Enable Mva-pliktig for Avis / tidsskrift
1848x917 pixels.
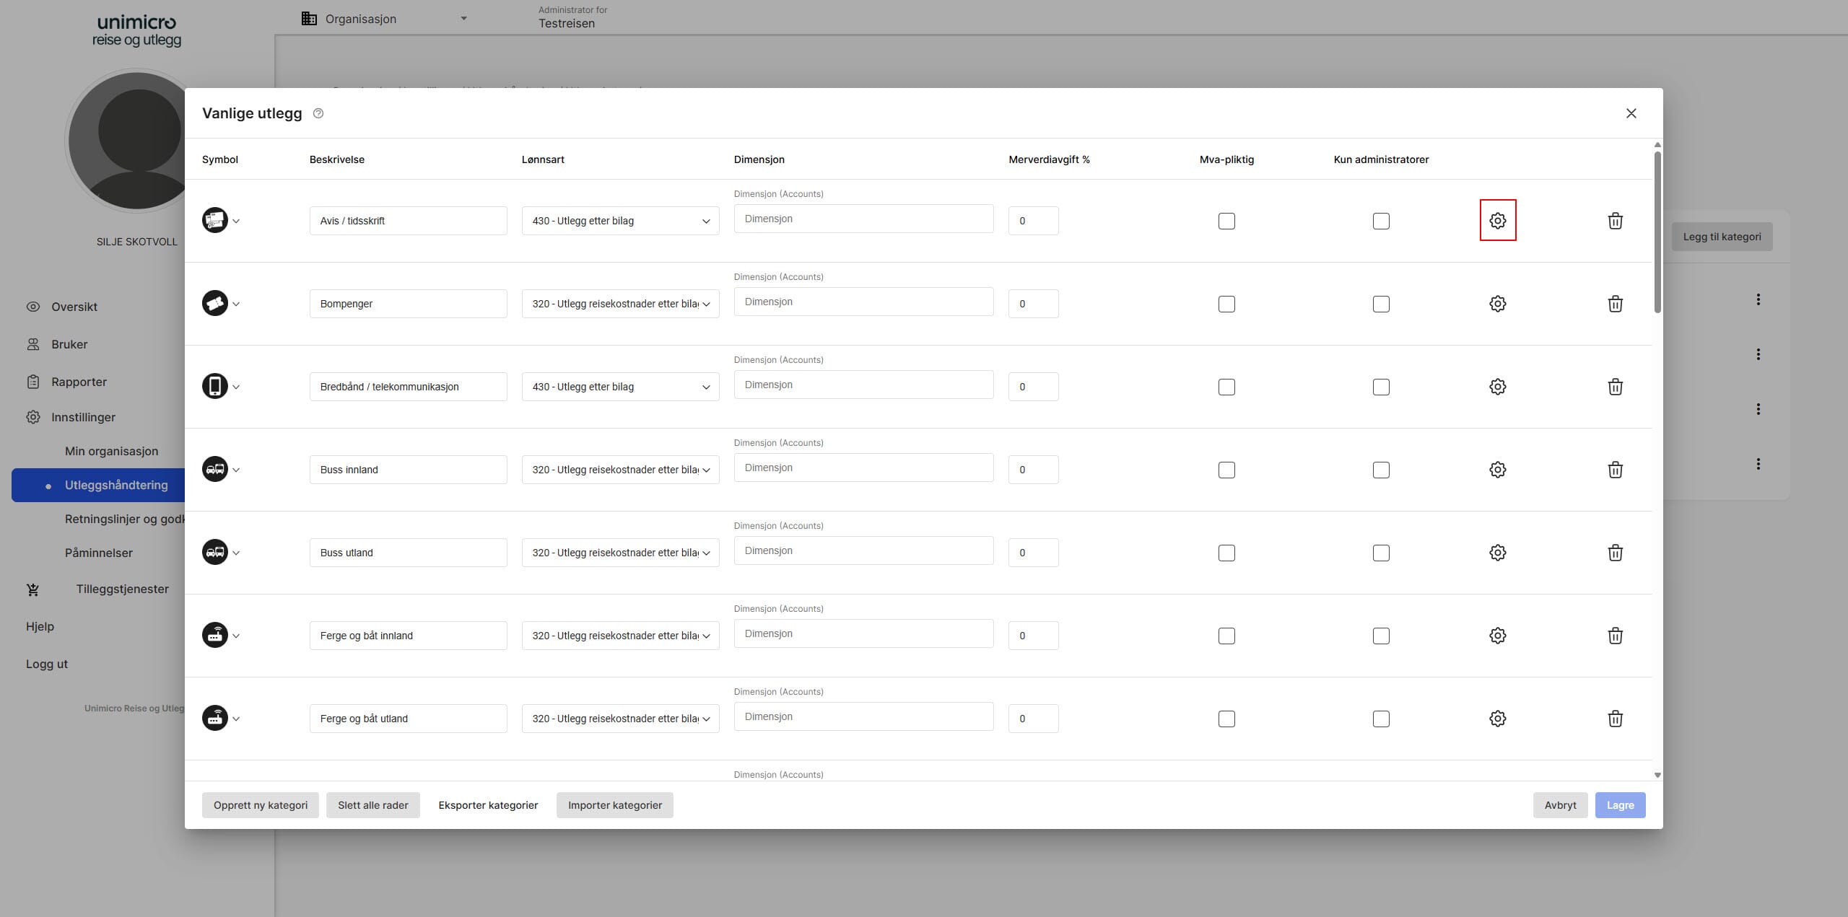click(x=1226, y=221)
